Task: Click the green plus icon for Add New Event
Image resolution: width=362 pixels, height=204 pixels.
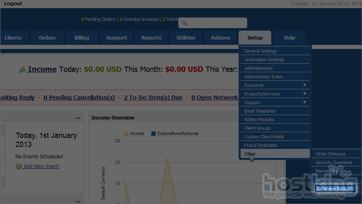Action: point(19,166)
